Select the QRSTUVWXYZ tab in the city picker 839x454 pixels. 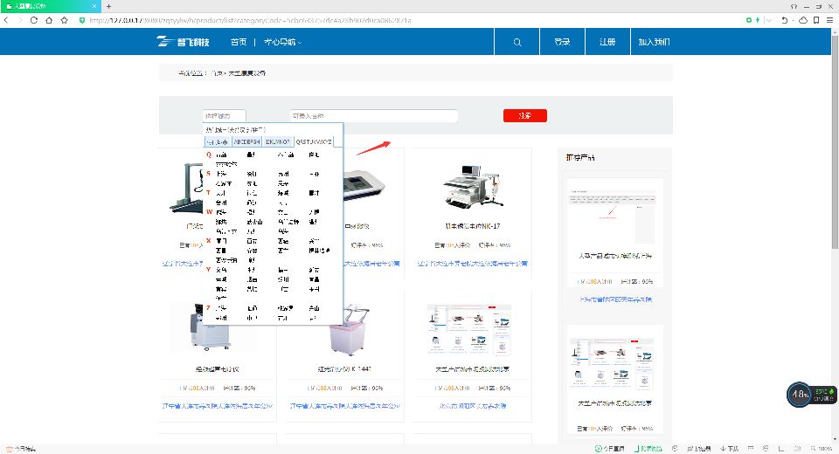(x=315, y=141)
